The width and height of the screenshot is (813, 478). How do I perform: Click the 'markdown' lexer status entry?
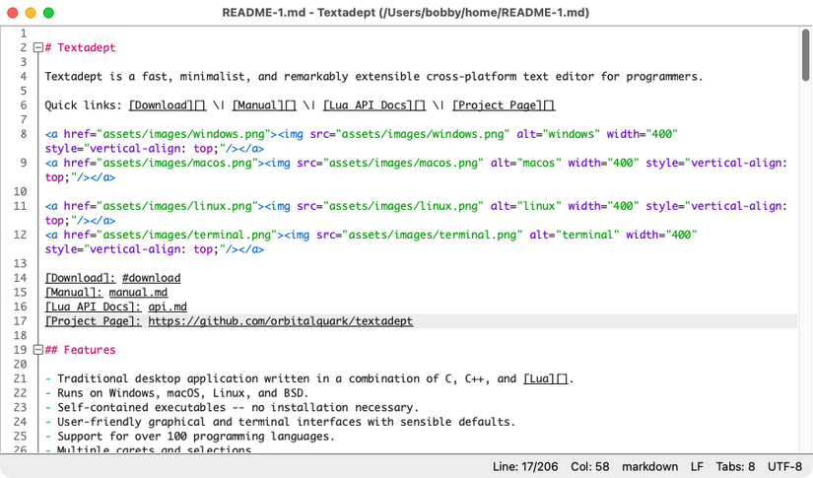pos(649,466)
